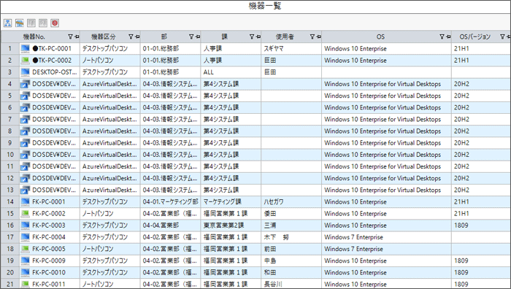Click the fourth grayed-out toolbar icon
Image resolution: width=511 pixels, height=289 pixels.
(43, 23)
